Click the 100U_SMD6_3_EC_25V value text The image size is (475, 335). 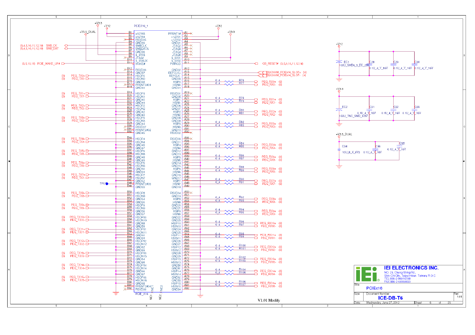354,65
